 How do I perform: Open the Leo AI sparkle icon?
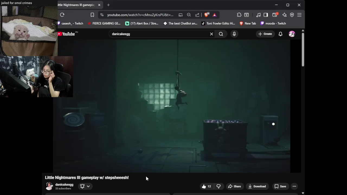(284, 15)
